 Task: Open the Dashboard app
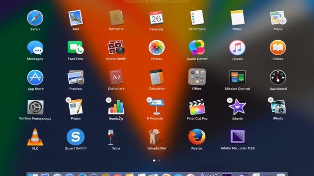278,77
